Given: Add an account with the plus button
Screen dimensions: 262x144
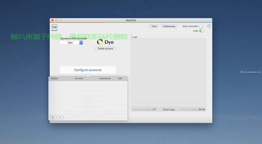Looking at the screenshot, I should pyautogui.click(x=53, y=118).
